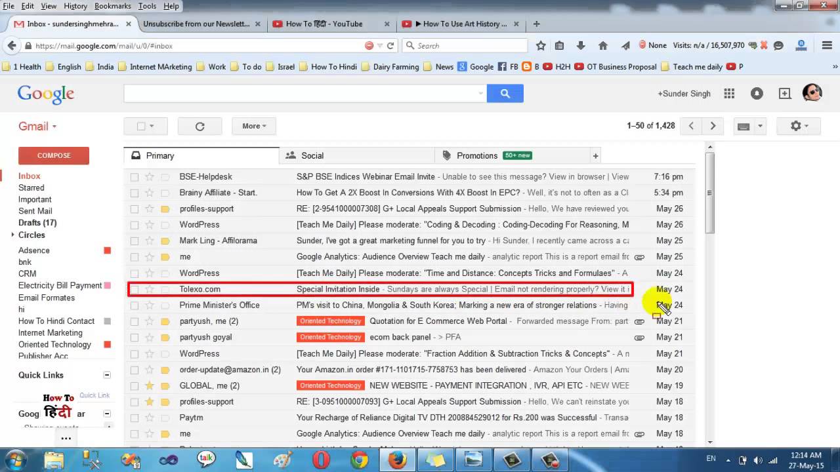The height and width of the screenshot is (472, 840).
Task: Go to newer messages page arrow
Action: click(x=691, y=126)
